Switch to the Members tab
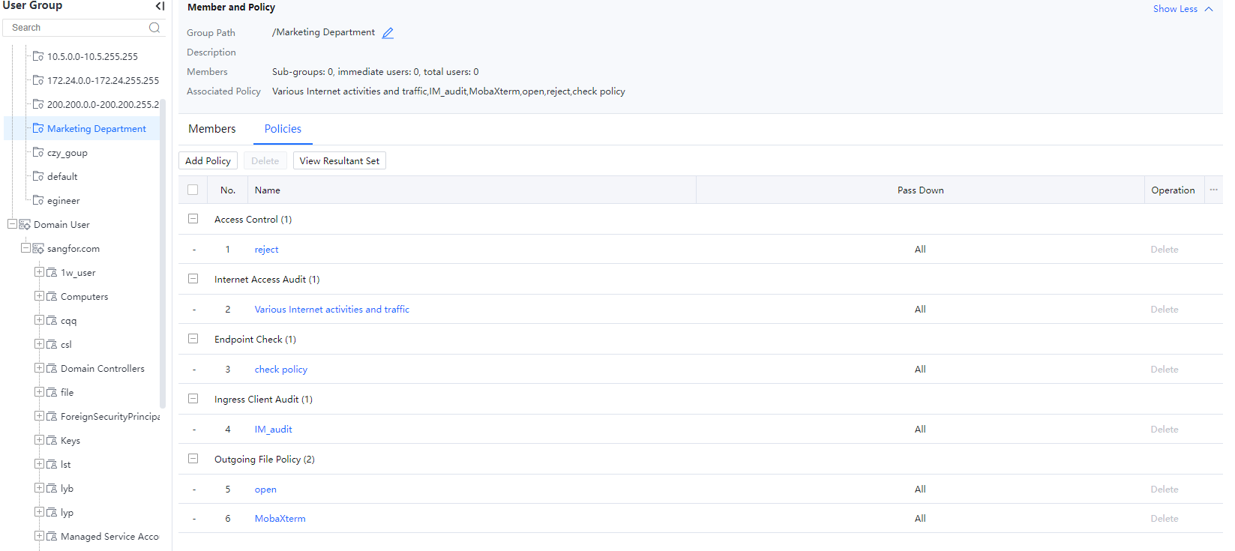1235x551 pixels. click(x=211, y=129)
